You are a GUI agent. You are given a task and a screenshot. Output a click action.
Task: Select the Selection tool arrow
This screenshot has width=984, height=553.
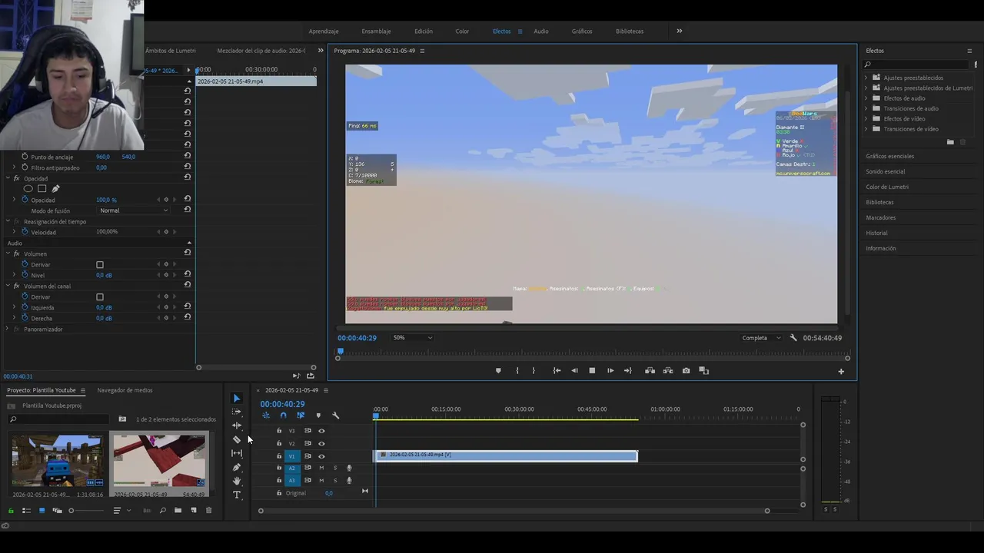click(237, 398)
